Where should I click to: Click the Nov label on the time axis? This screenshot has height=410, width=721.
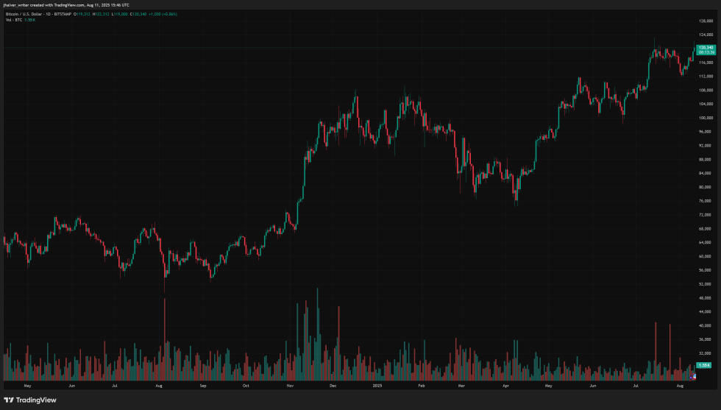290,385
